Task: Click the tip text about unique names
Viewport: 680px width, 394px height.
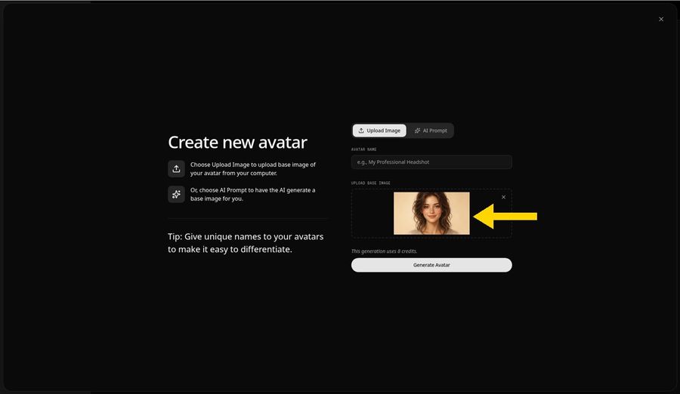Action: (246, 243)
